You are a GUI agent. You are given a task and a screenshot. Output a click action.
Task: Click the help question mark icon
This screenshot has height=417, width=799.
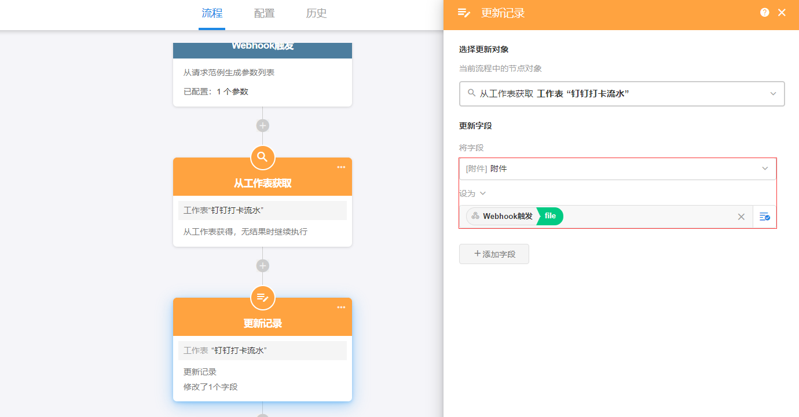tap(765, 12)
